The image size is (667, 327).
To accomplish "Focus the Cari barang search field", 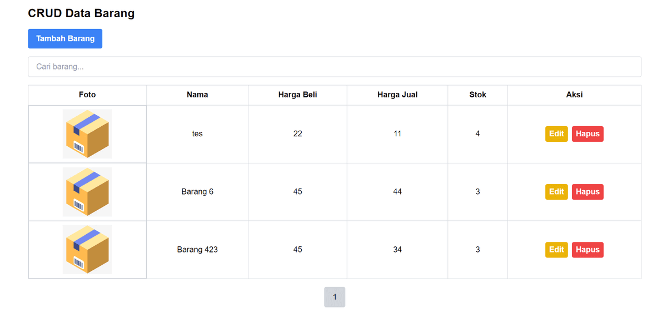I will pyautogui.click(x=335, y=67).
